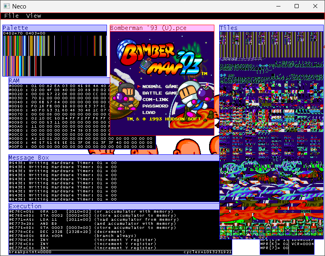Image resolution: width=325 pixels, height=256 pixels.
Task: Click RAM row @0020
Action: (59, 94)
